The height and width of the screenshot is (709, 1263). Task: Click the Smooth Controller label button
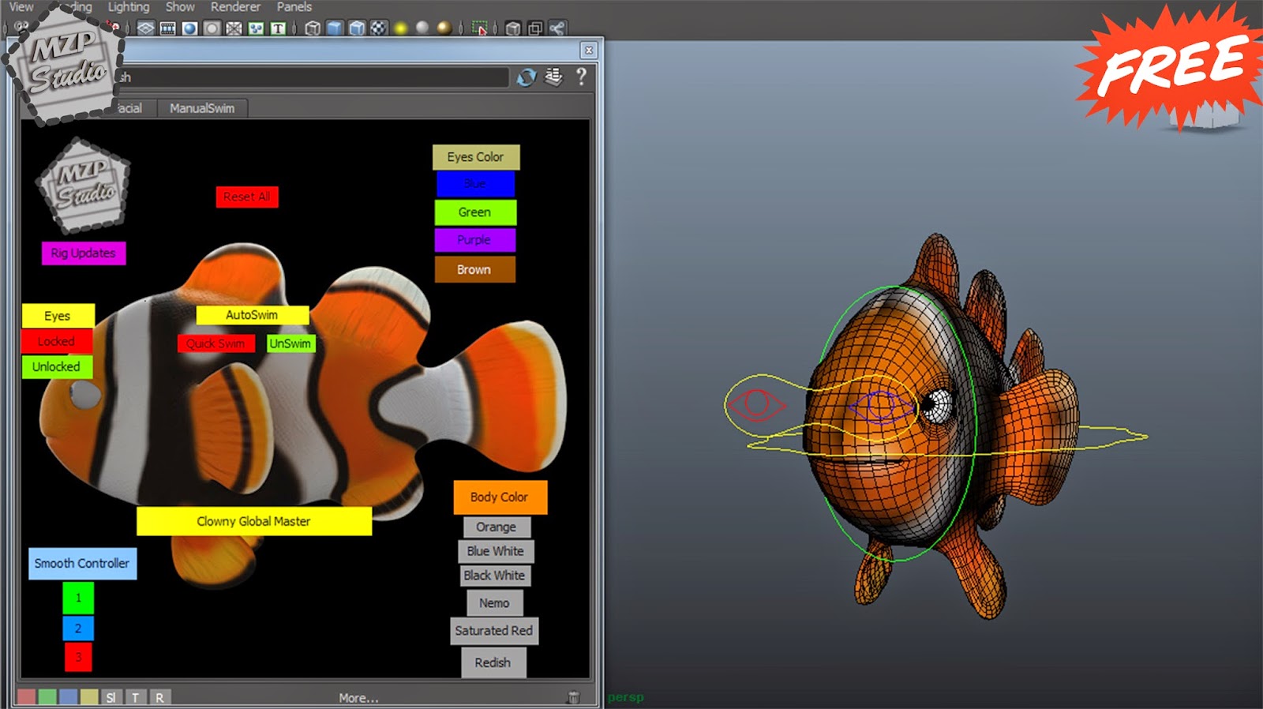click(x=82, y=564)
